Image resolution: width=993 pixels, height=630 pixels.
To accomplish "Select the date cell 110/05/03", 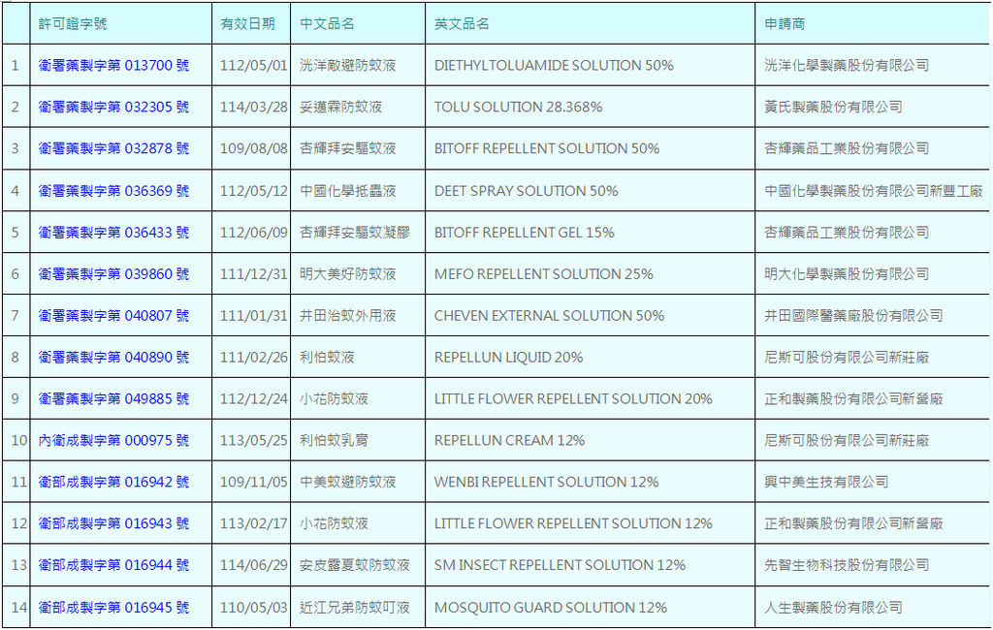I will 253,607.
